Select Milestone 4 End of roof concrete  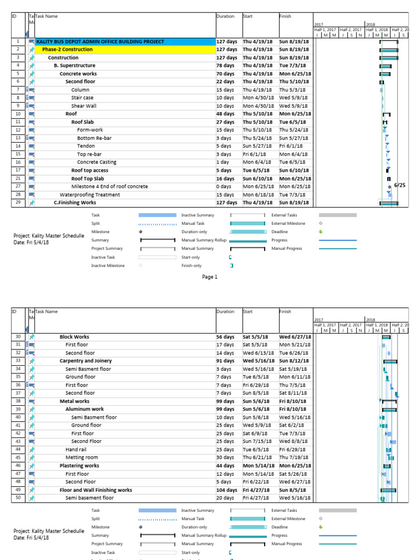click(109, 186)
